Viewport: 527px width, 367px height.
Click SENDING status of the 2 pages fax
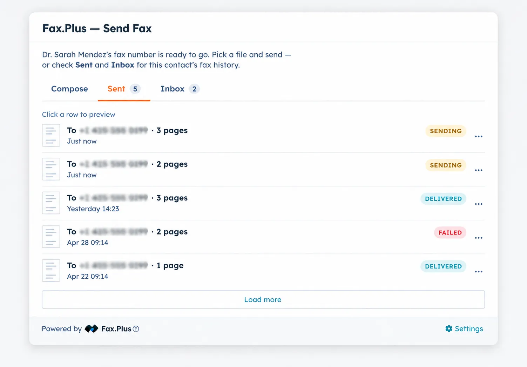pyautogui.click(x=446, y=165)
